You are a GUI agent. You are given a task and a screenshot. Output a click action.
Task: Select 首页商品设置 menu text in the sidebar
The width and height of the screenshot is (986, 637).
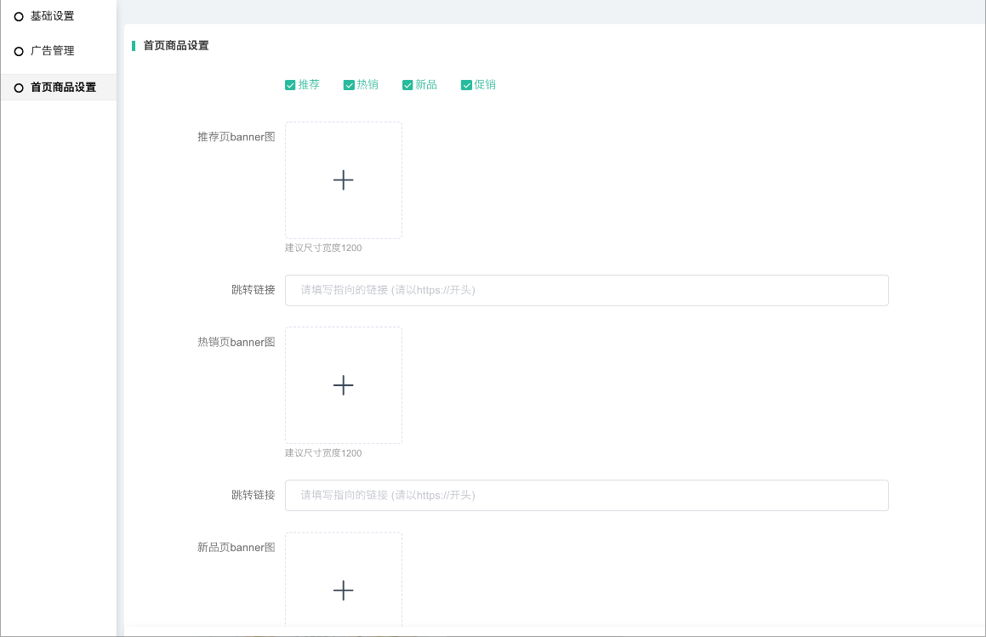(63, 88)
